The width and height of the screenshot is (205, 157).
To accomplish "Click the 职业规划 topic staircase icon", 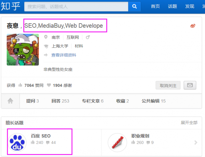I will tap(118, 143).
